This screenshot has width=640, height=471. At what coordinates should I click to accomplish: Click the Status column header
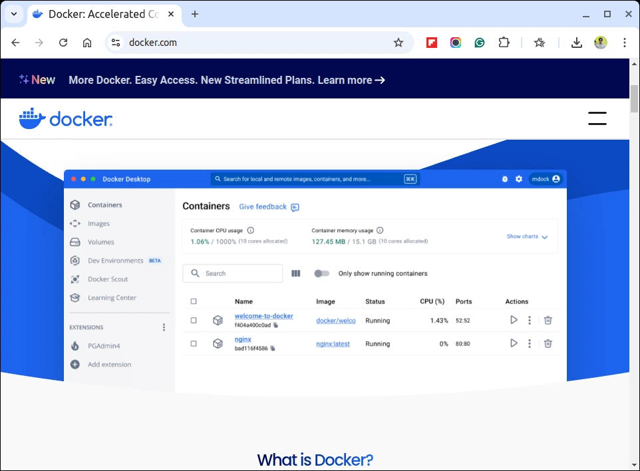point(375,301)
